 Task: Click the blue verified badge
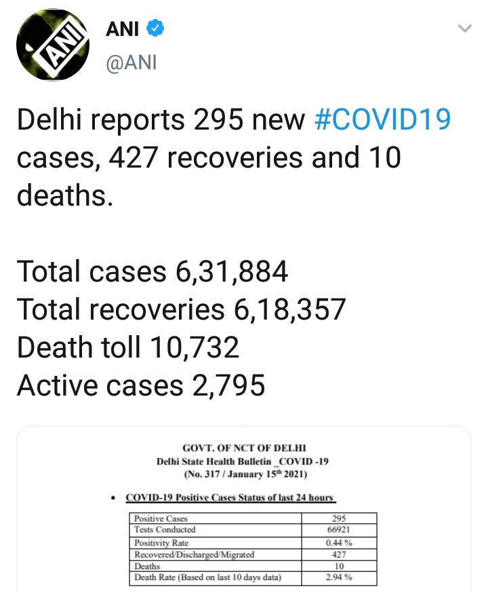click(x=155, y=29)
